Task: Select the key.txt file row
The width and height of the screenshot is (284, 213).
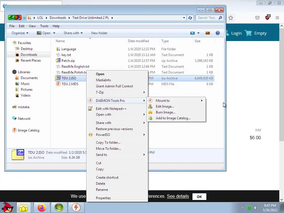Action: 134,55
